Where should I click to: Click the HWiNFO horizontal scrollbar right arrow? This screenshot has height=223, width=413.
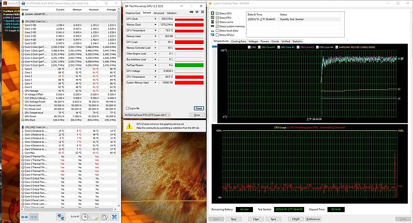click(x=115, y=209)
